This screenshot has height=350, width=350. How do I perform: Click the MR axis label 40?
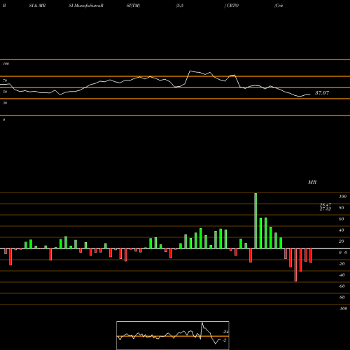(342, 230)
